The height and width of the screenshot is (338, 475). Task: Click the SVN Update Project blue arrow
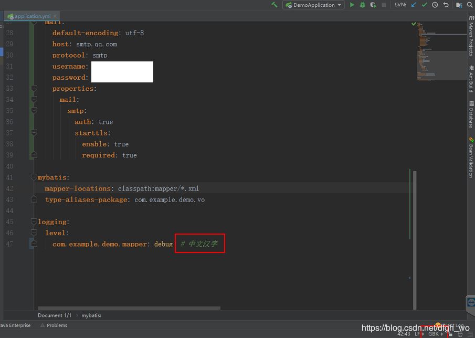414,5
